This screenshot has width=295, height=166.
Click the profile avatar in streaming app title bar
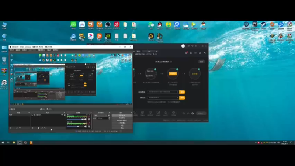pos(183,46)
